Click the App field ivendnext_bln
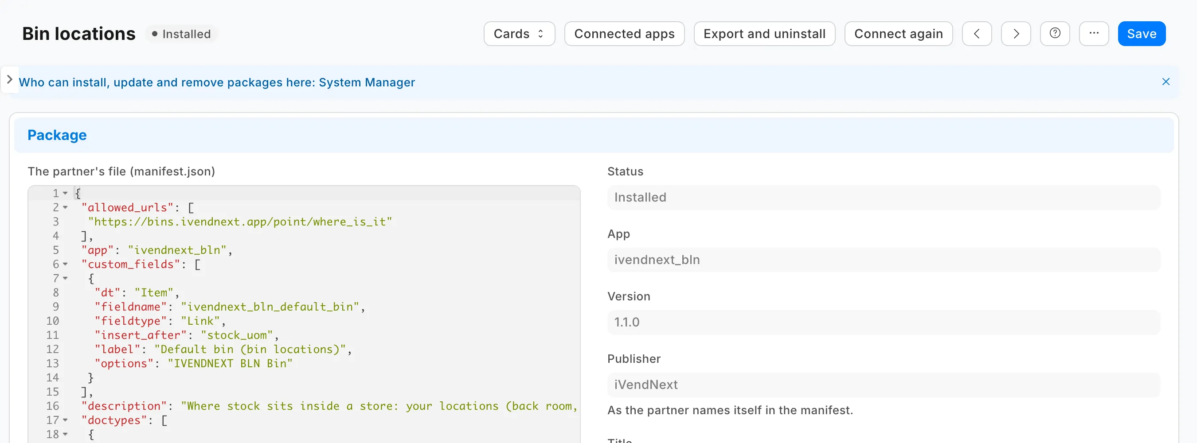Screen dimensions: 1197x443 (x=884, y=260)
